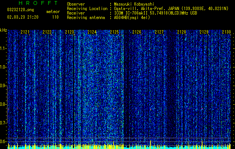
Task: Click the 2121 time marker
Action: click(25, 32)
